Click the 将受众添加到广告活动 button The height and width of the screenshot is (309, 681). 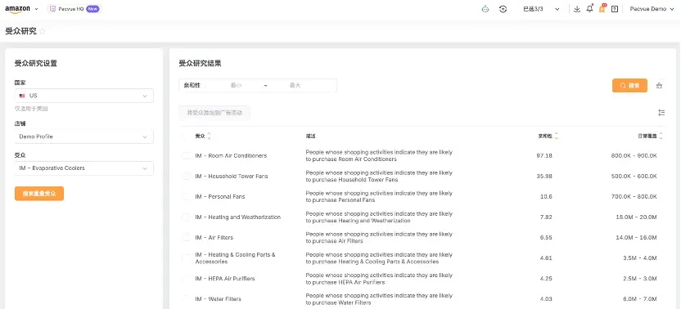(x=214, y=113)
